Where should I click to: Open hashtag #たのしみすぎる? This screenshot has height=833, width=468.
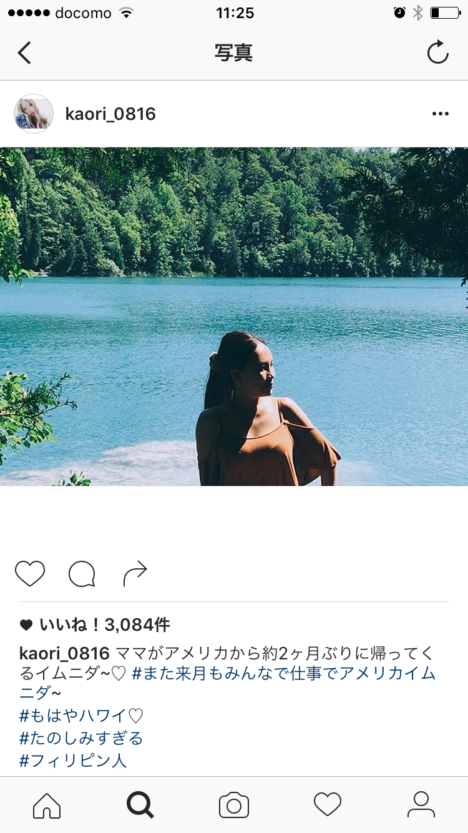point(82,739)
